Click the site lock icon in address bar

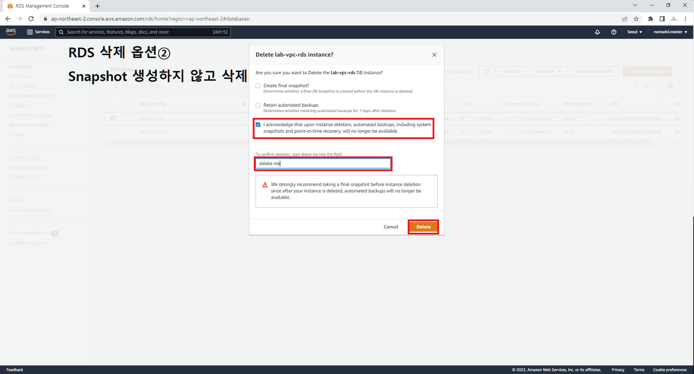coord(46,18)
